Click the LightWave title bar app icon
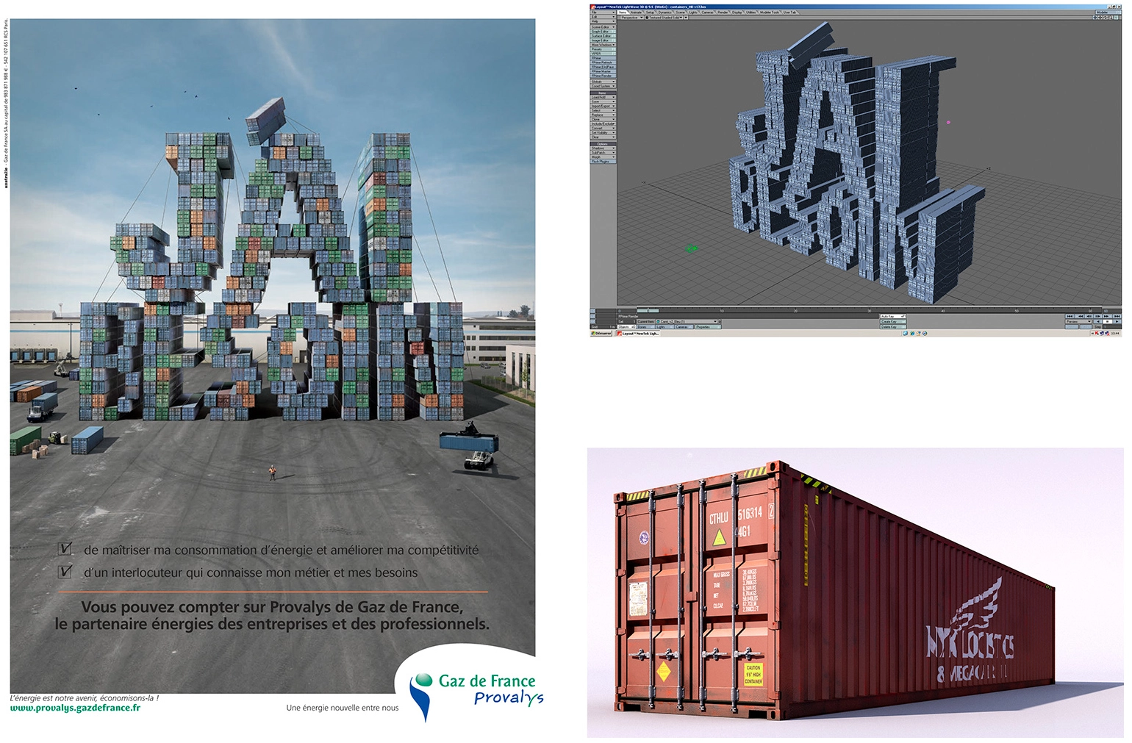1132x743 pixels. tap(592, 7)
